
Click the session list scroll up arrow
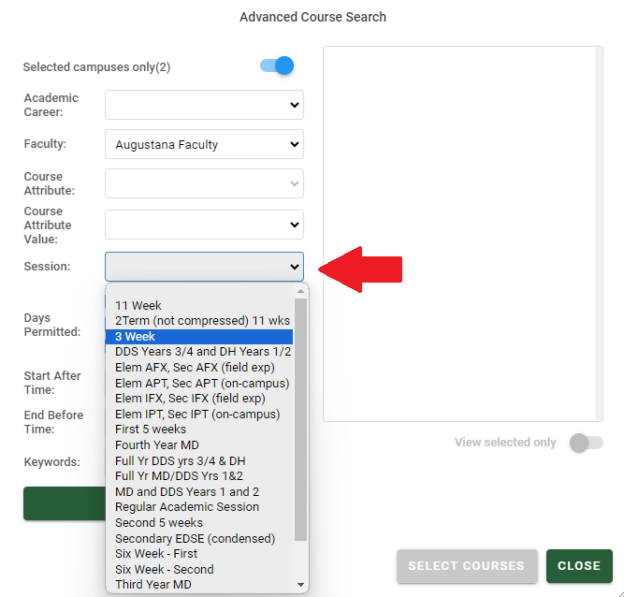[x=300, y=291]
